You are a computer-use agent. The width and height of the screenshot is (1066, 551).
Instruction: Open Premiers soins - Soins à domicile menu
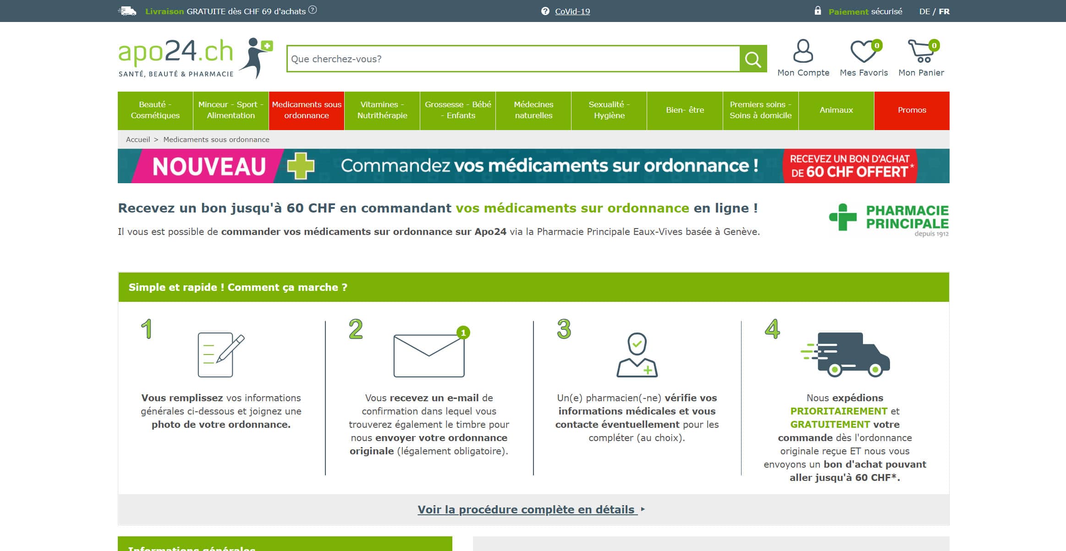[761, 110]
